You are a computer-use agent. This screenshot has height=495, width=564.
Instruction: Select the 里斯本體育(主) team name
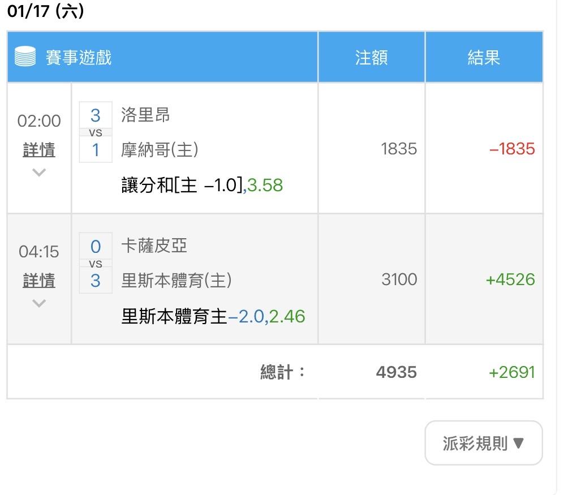pos(176,280)
